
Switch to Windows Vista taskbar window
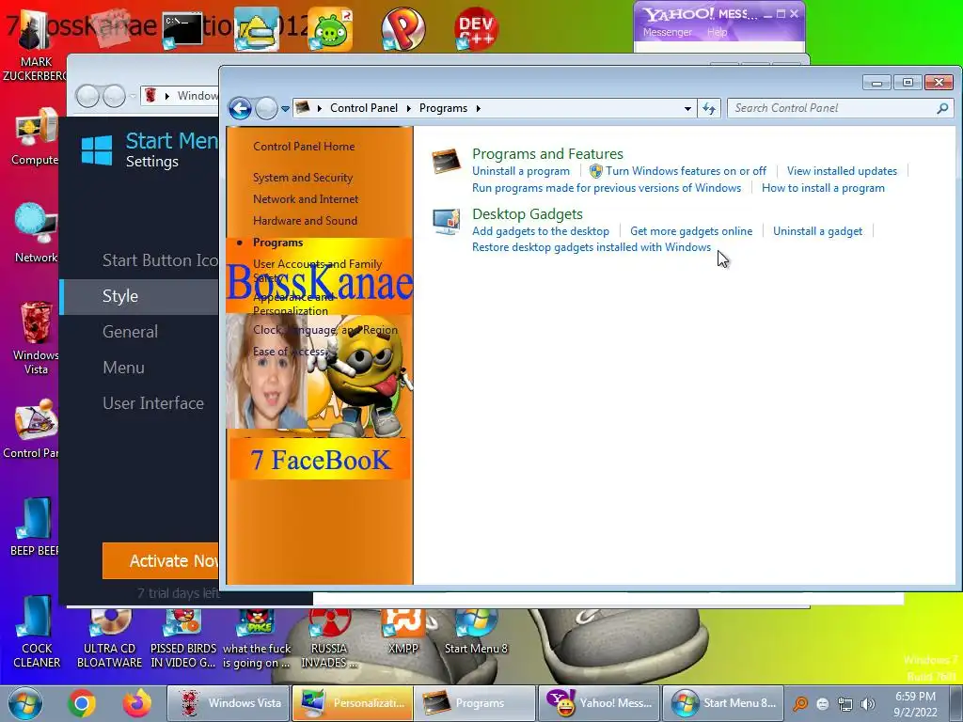coord(228,703)
